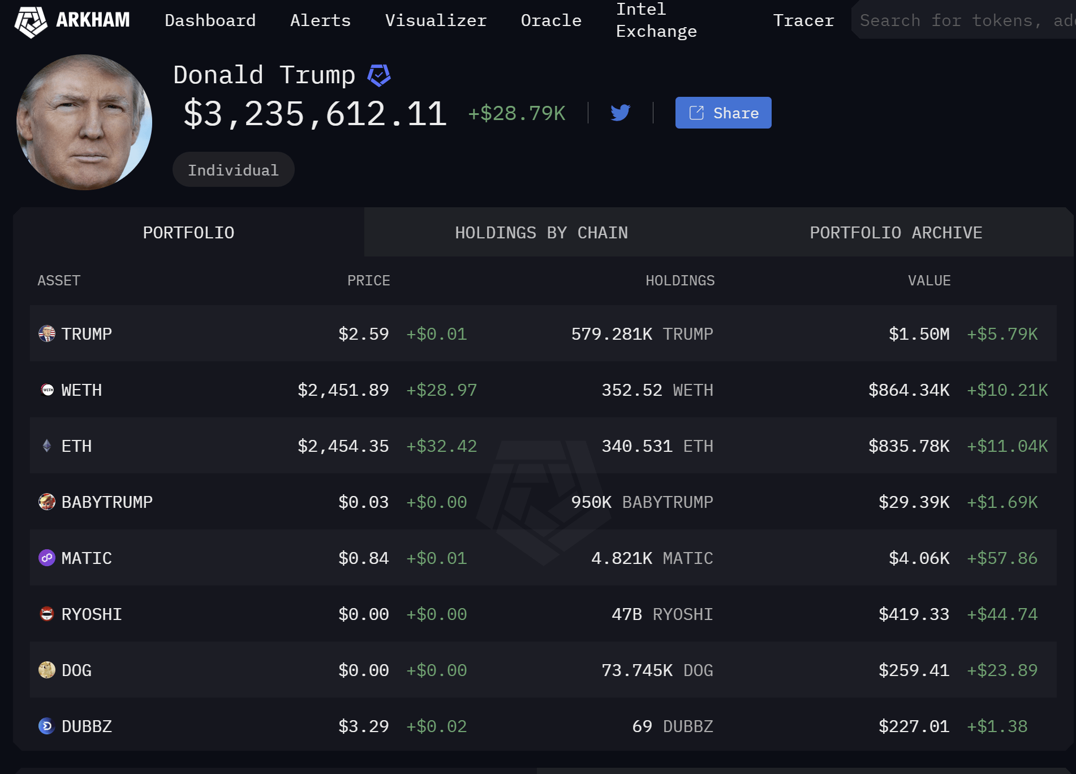Click the token search field
This screenshot has height=774, width=1076.
(962, 20)
